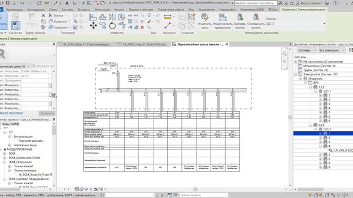Image resolution: width=353 pixels, height=198 pixels.
Task: Click the red Delete X icon
Action: [x=142, y=27]
